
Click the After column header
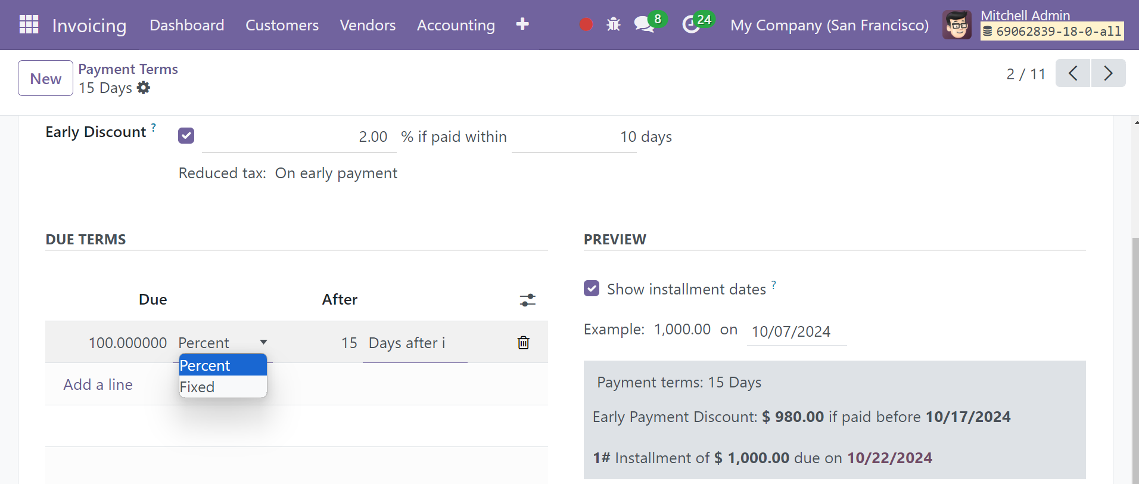coord(340,299)
